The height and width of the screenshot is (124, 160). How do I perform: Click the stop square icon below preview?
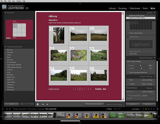(38, 104)
